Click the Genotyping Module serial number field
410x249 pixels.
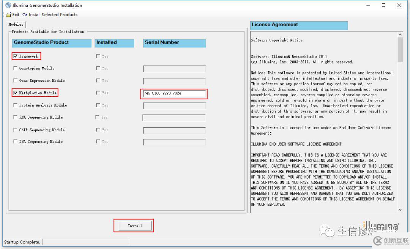(174, 69)
